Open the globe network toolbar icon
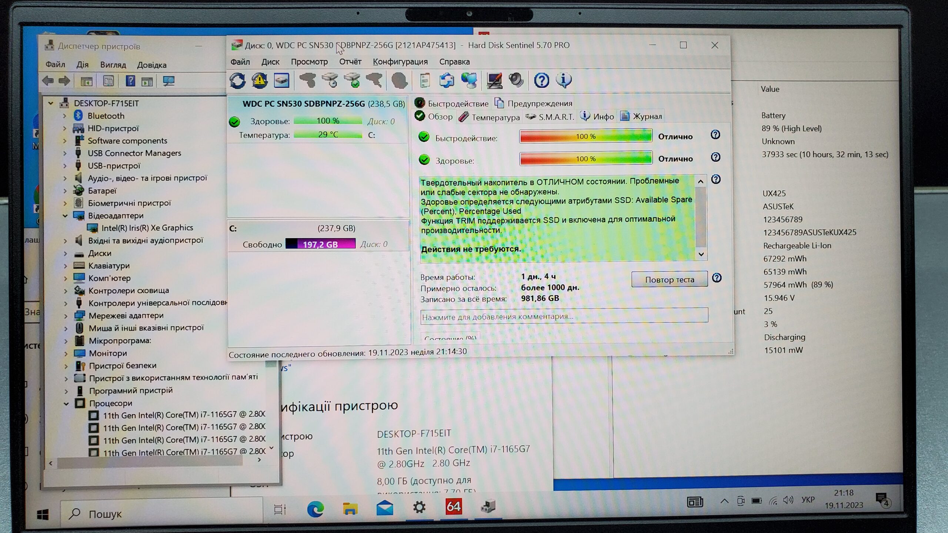The width and height of the screenshot is (948, 533). pyautogui.click(x=469, y=80)
